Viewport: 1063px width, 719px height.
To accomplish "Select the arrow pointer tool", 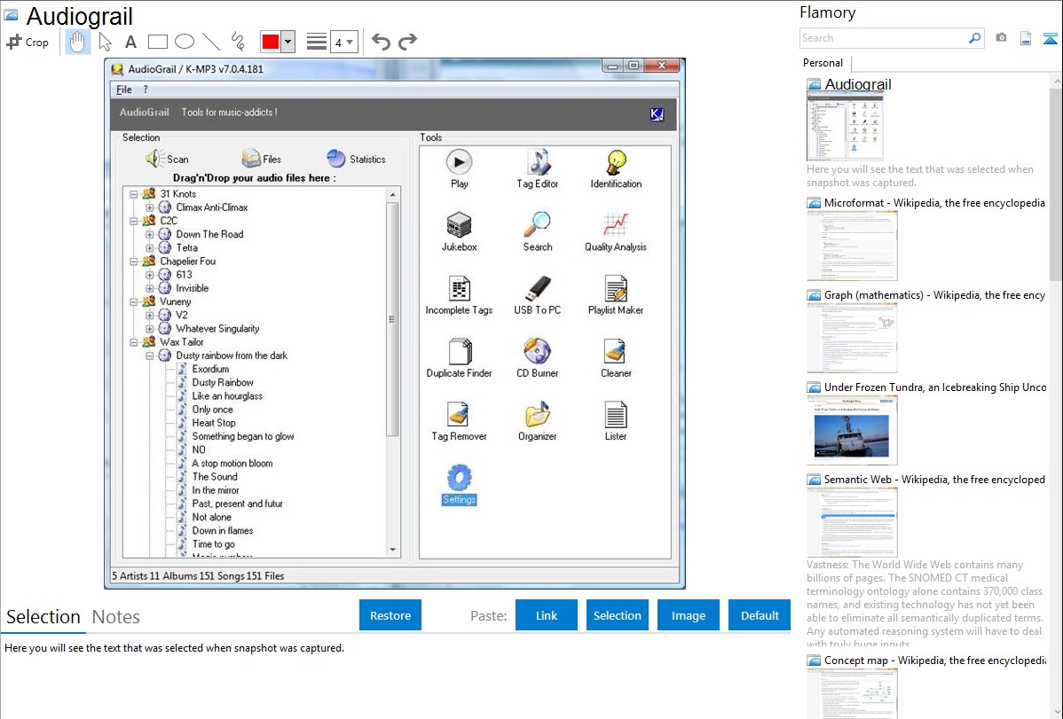I will coord(105,42).
